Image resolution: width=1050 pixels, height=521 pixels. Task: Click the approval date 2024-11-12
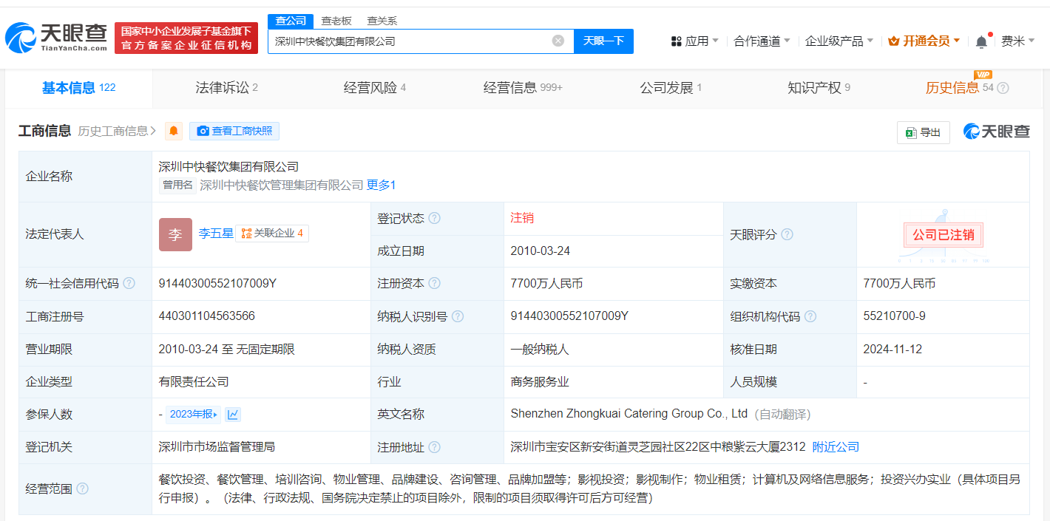coord(892,349)
